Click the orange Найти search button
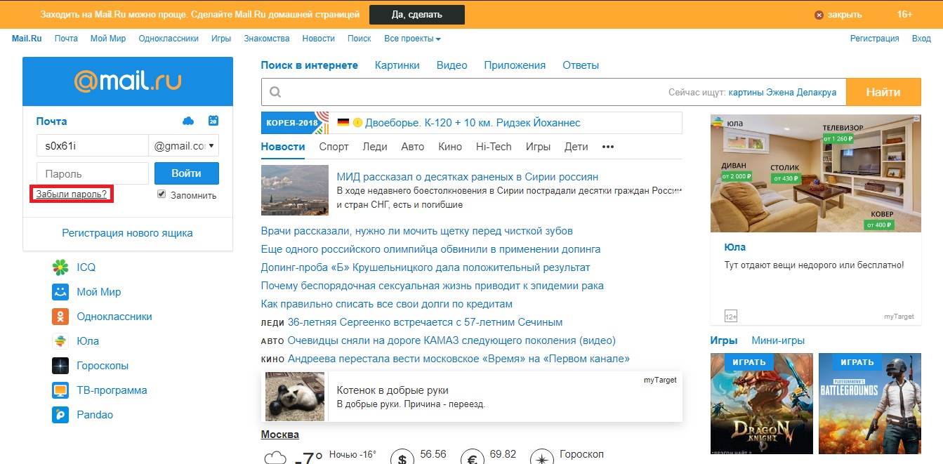 (x=883, y=92)
